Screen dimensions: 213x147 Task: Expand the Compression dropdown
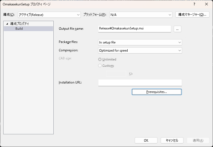140,51
